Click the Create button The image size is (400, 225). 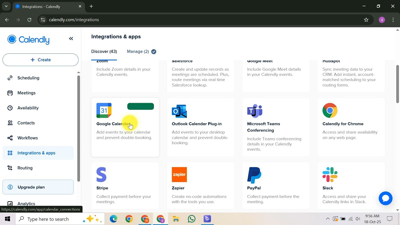click(x=41, y=60)
